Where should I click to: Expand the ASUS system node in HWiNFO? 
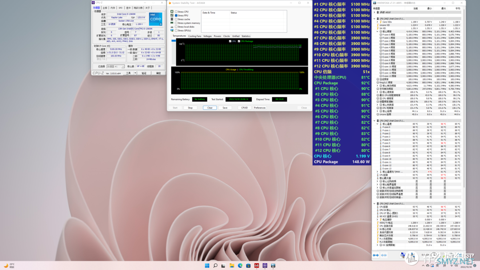pyautogui.click(x=374, y=12)
